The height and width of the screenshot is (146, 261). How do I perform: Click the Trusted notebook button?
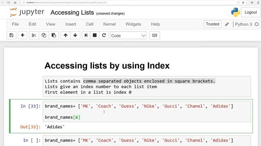coord(212,24)
